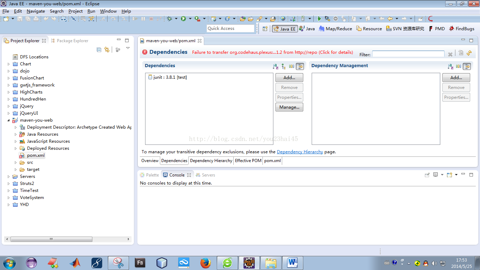
Task: Expand the Struts2 project node
Action: click(x=9, y=184)
